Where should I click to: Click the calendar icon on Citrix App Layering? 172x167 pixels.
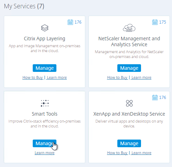(70, 22)
